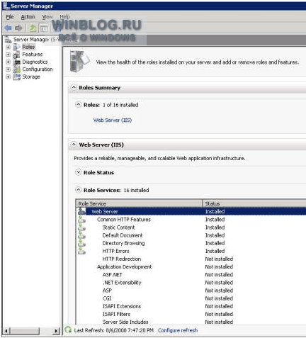Click the Features tree node icon
Screen dimensions: 306x338
pyautogui.click(x=16, y=55)
